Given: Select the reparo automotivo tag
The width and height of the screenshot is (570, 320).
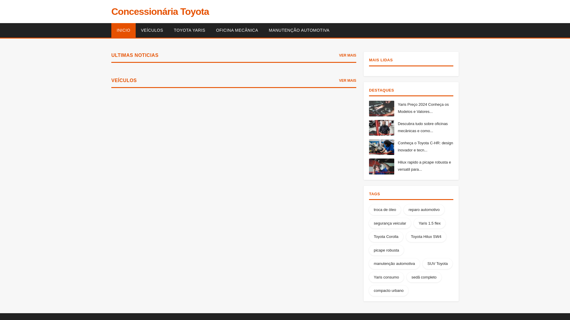Looking at the screenshot, I should [424, 210].
